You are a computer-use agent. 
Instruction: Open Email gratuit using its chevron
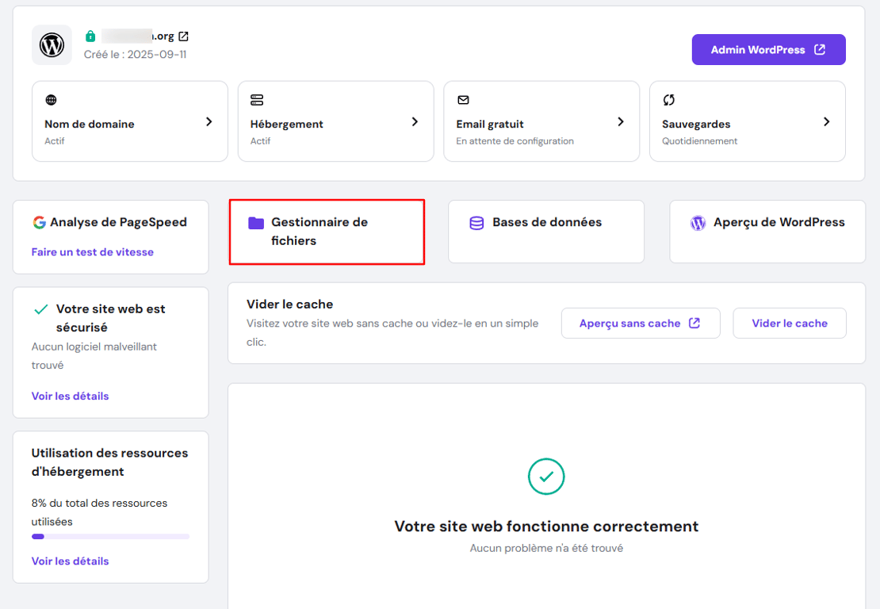click(x=620, y=121)
